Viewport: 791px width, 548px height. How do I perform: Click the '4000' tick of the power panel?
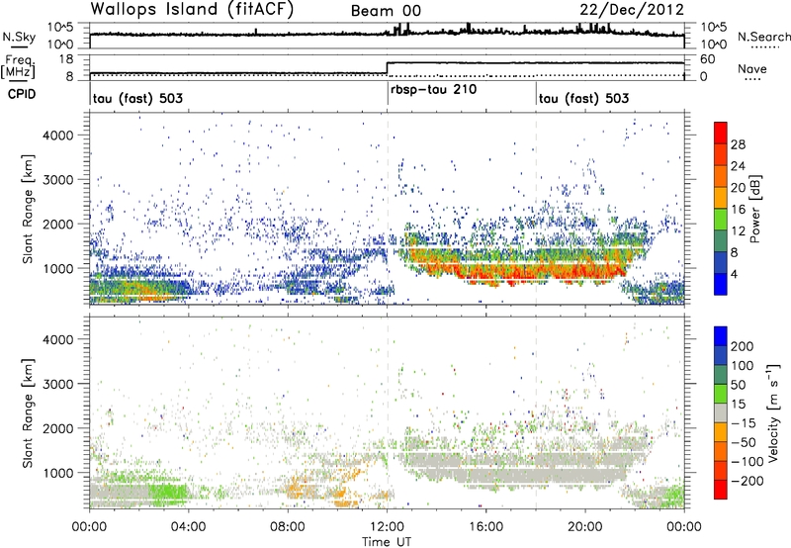pyautogui.click(x=57, y=136)
